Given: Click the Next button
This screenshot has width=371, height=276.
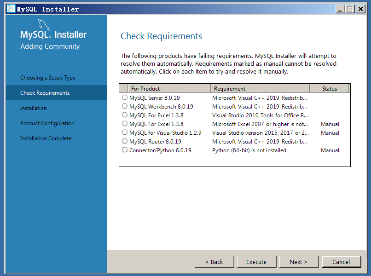Looking at the screenshot, I should (x=299, y=262).
